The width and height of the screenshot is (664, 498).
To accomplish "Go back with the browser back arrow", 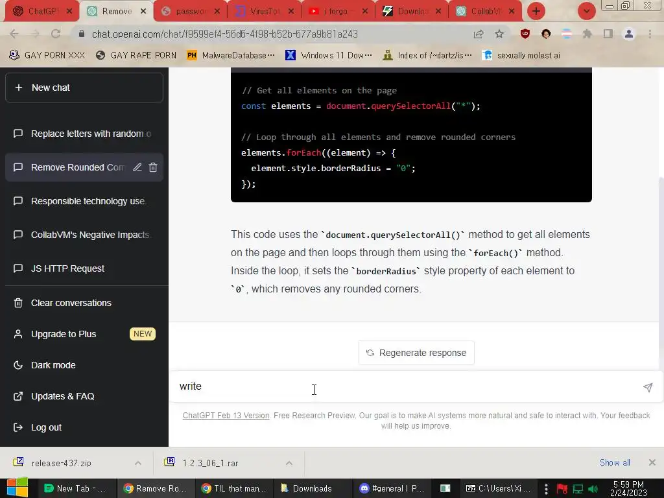I will 14,34.
